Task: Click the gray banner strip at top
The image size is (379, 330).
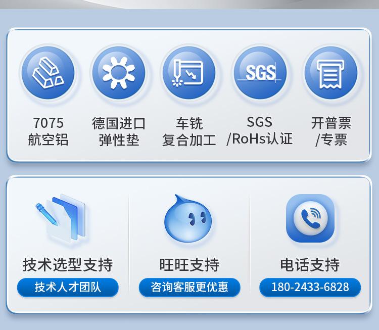Action: 189,5
